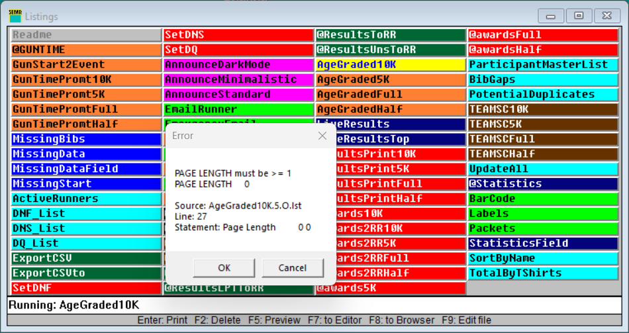Select SetDQ listing
Image resolution: width=629 pixels, height=333 pixels.
click(238, 50)
